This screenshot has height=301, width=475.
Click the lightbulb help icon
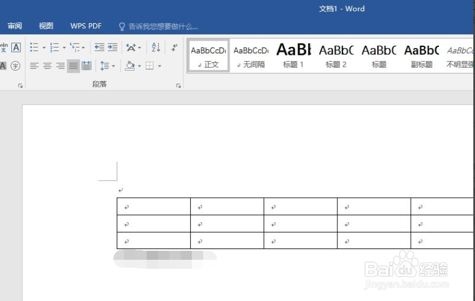tap(122, 27)
